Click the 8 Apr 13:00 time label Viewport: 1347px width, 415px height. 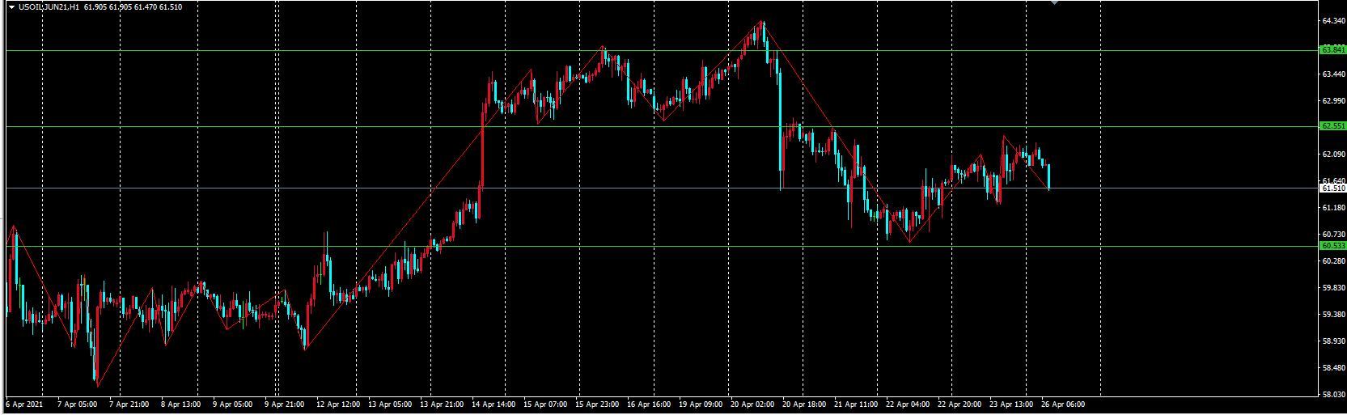[x=181, y=404]
